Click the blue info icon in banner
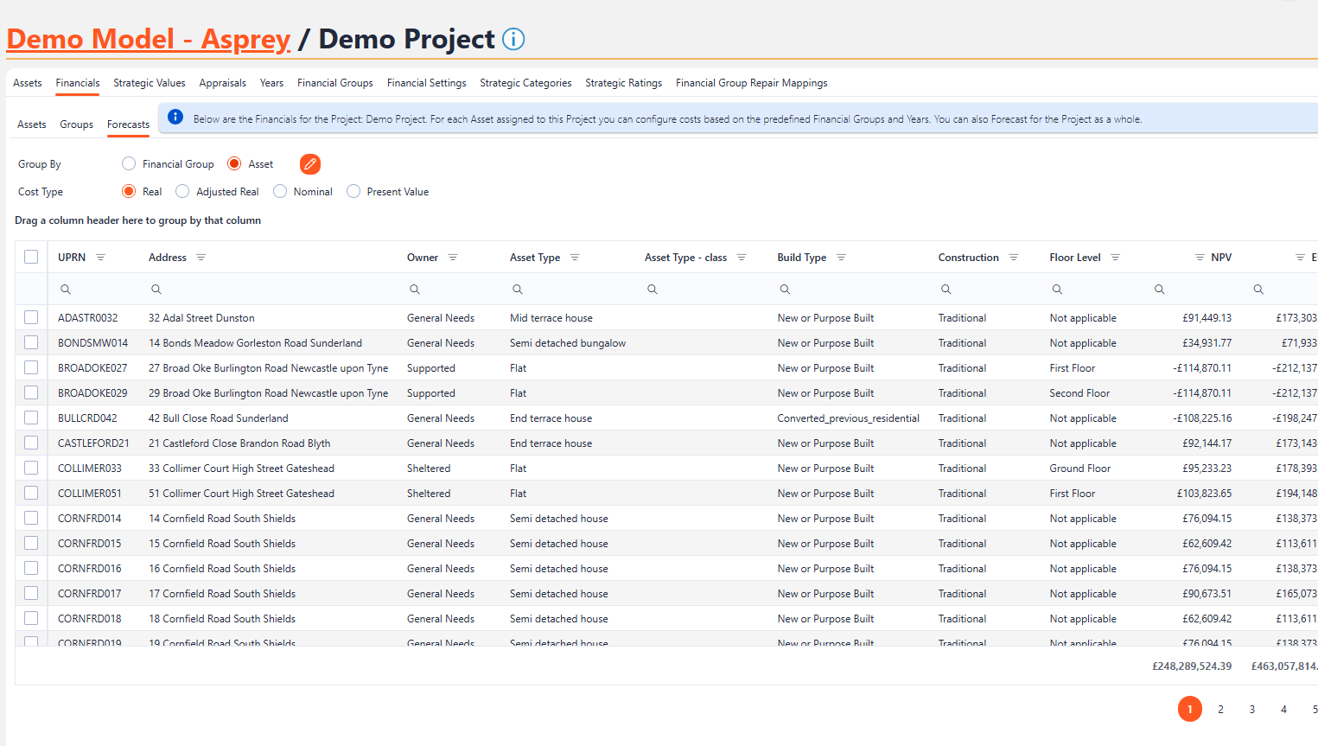Viewport: 1318px width, 746px height. [x=175, y=118]
